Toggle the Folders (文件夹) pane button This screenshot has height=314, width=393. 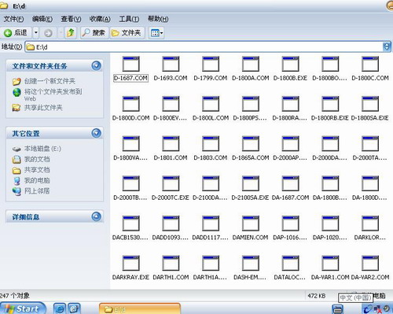point(127,33)
